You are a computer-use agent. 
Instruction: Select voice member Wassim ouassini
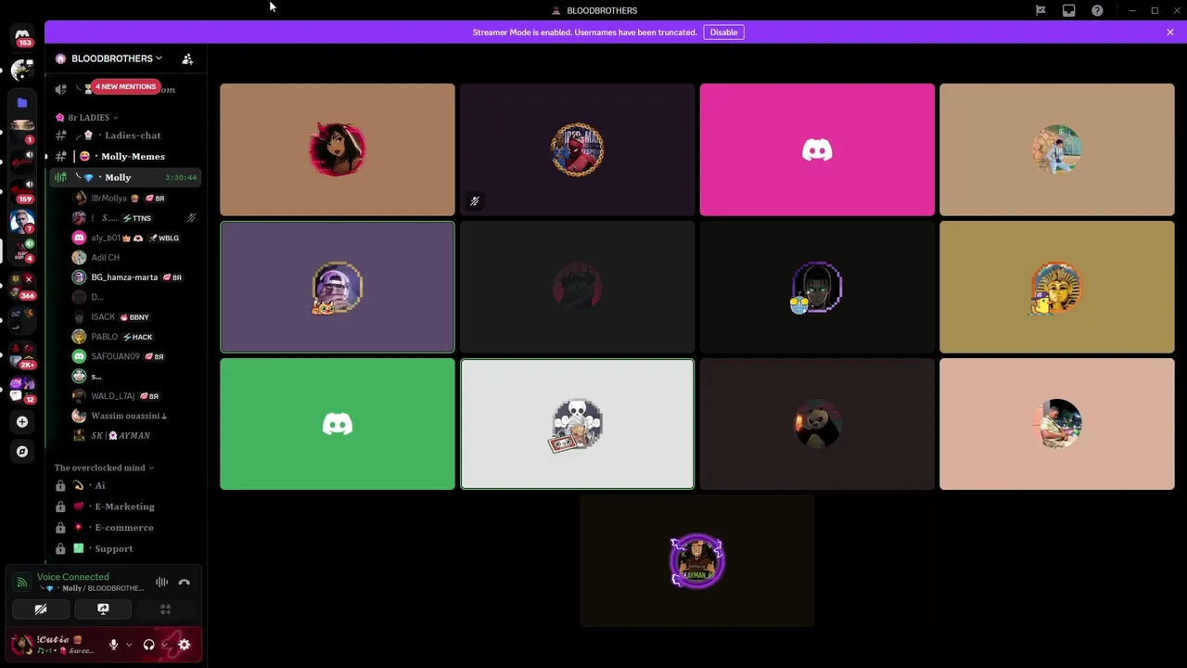point(135,416)
